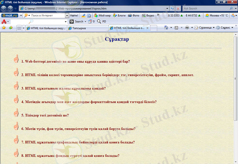
Task: Click the vertical page scrollbar
Action: click(236, 89)
